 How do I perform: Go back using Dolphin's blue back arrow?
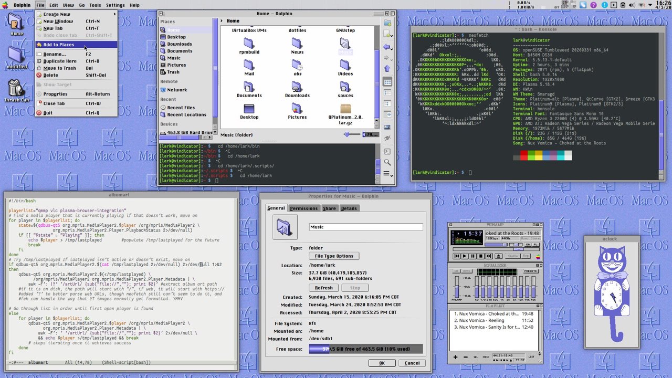(386, 47)
